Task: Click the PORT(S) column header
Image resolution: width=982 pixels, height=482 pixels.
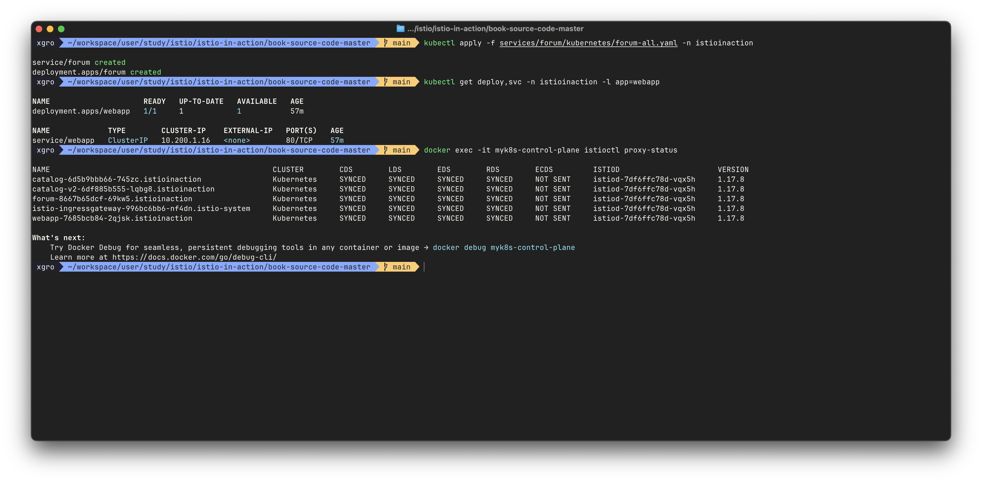Action: 301,131
